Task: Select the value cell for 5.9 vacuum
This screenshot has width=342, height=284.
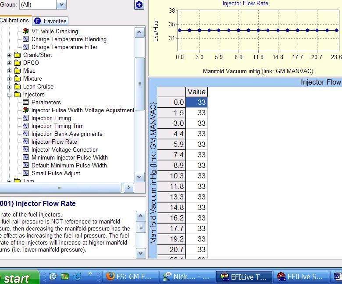Action: 196,144
